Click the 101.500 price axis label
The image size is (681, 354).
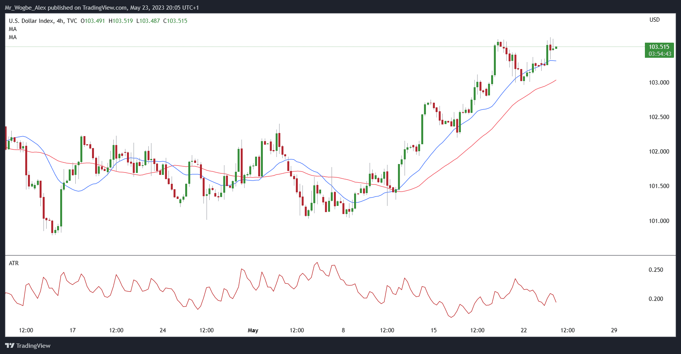(659, 186)
